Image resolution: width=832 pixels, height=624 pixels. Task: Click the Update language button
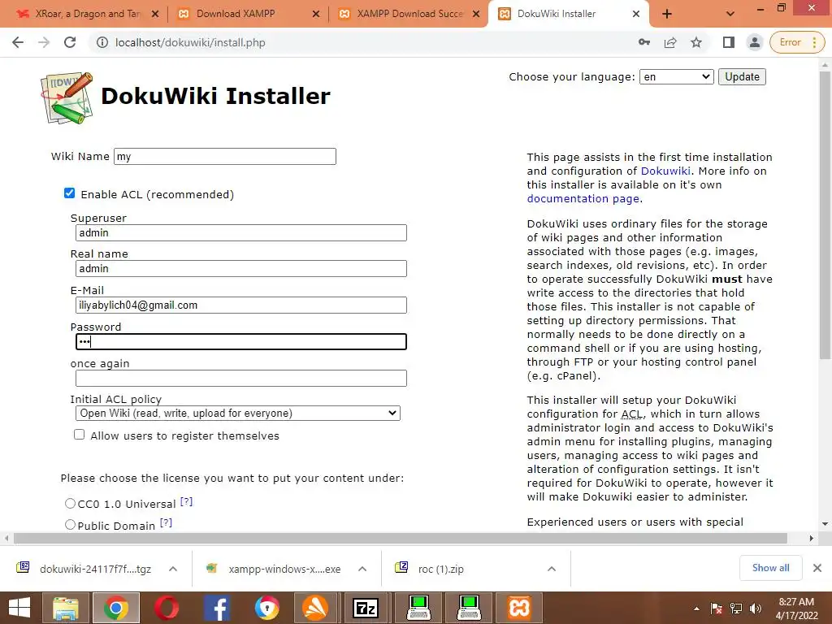coord(742,76)
